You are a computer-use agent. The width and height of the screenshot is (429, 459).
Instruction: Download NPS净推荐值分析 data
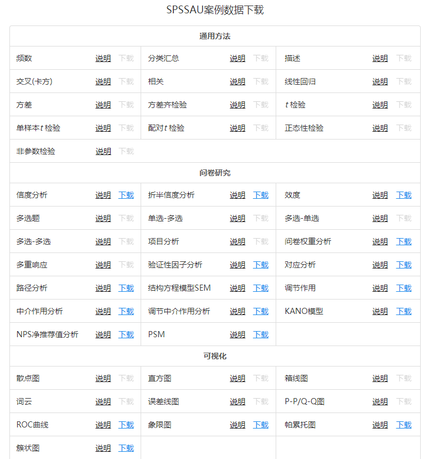point(126,334)
